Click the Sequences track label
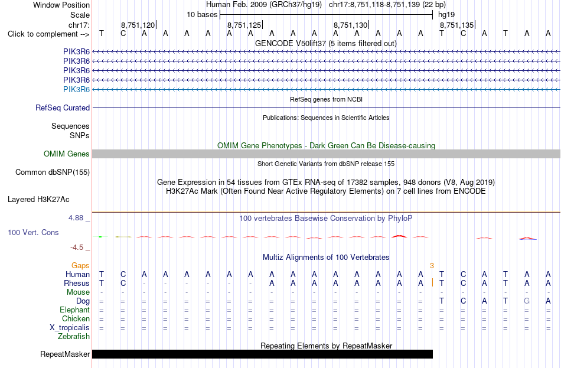Screen dimensions: 561x368 point(70,126)
